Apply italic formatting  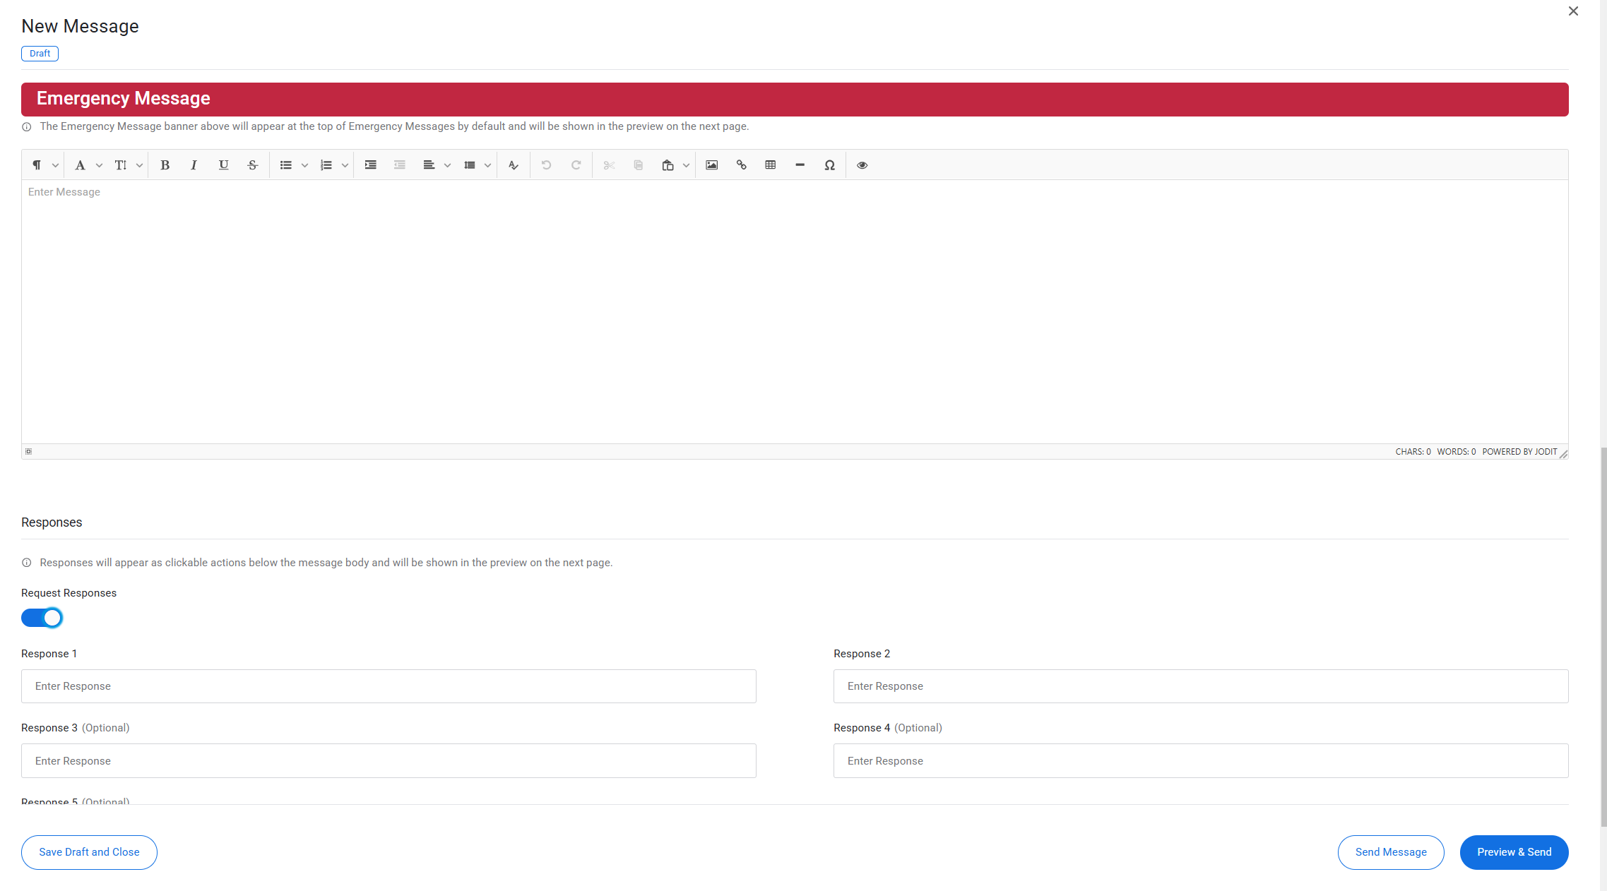(194, 165)
